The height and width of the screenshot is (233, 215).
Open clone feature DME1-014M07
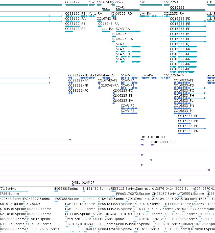pos(83,183)
